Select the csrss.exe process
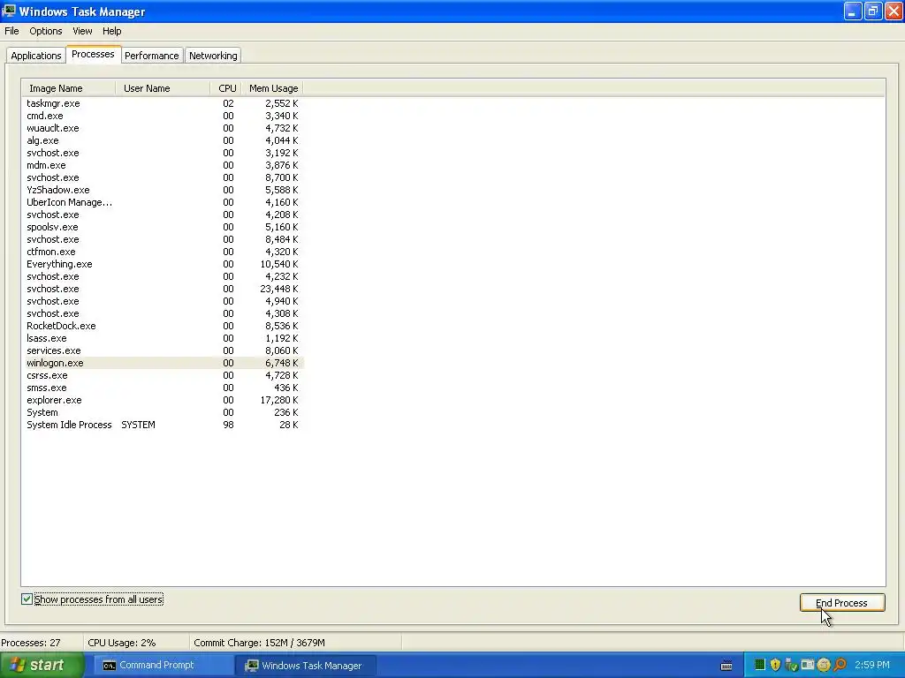The height and width of the screenshot is (678, 905). (x=163, y=375)
